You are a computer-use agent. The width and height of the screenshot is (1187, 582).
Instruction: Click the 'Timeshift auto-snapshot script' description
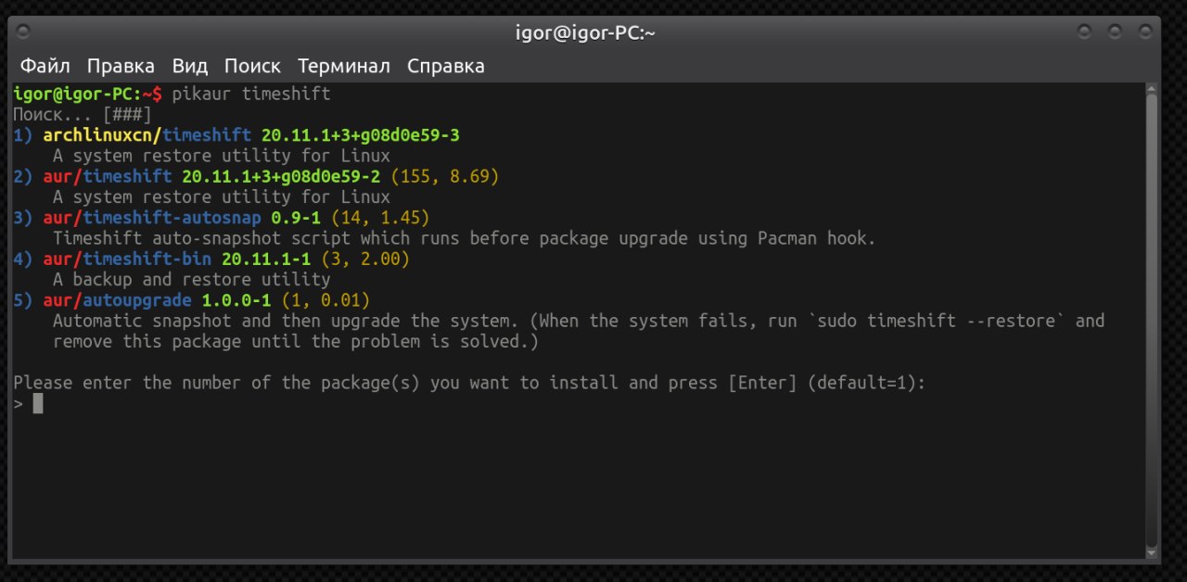[x=464, y=238]
